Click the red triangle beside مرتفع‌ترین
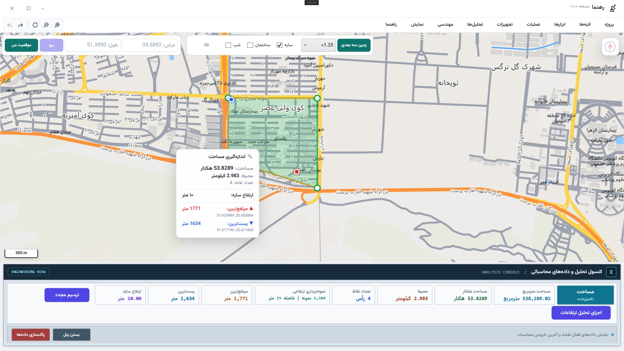 [251, 208]
